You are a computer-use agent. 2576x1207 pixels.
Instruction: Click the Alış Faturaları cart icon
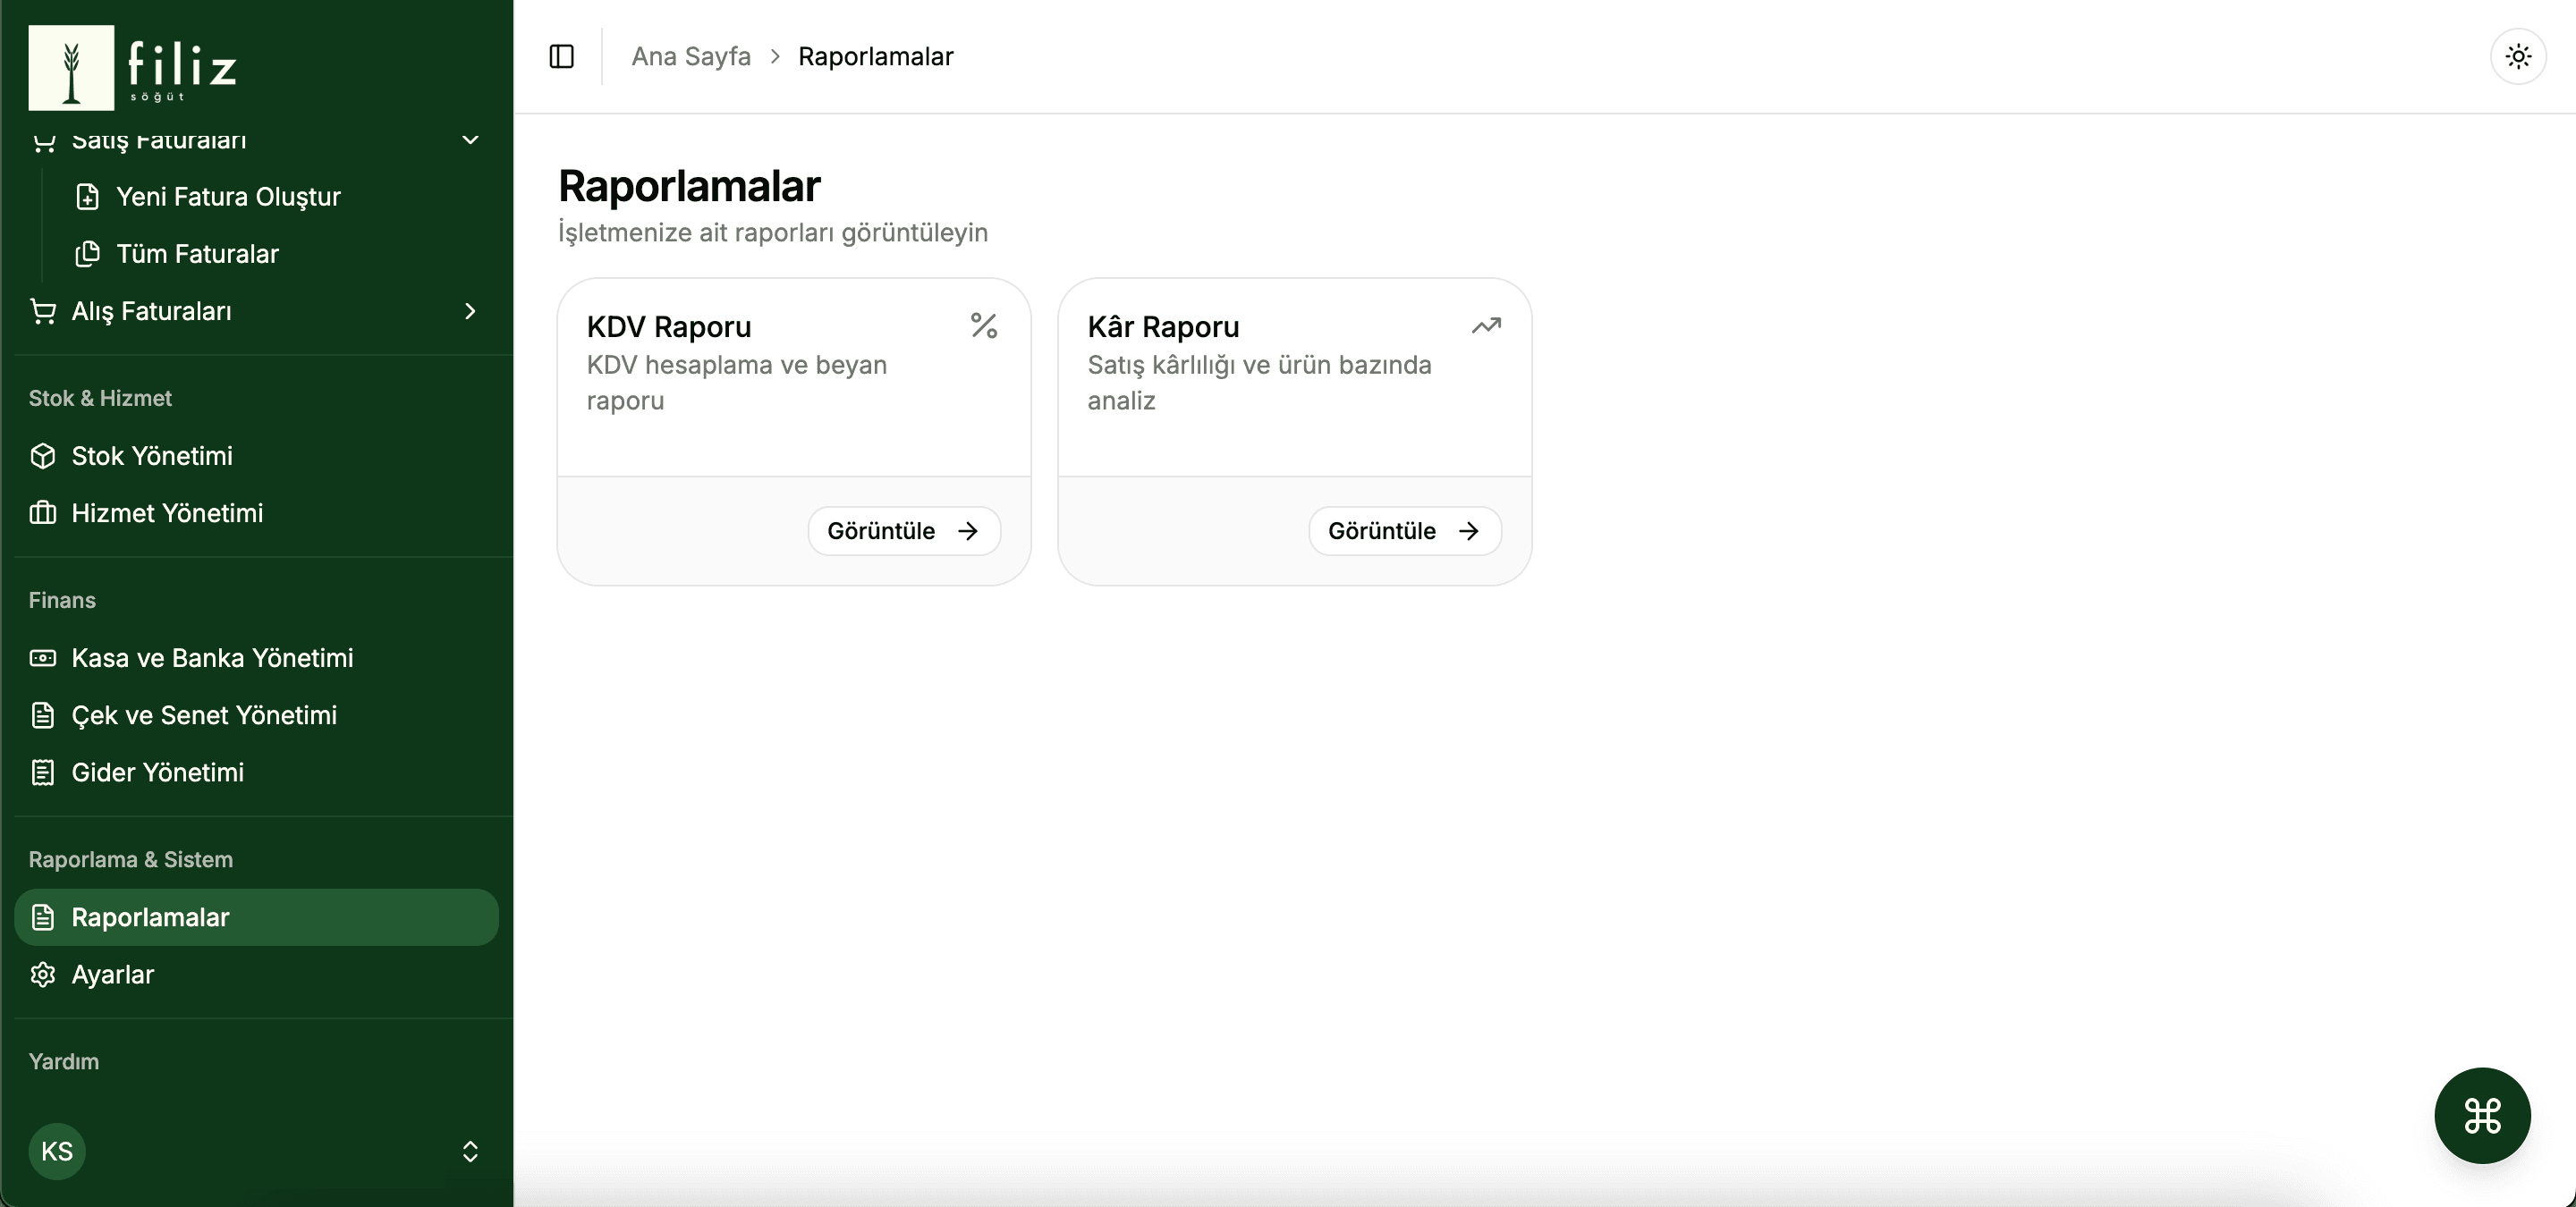point(43,312)
